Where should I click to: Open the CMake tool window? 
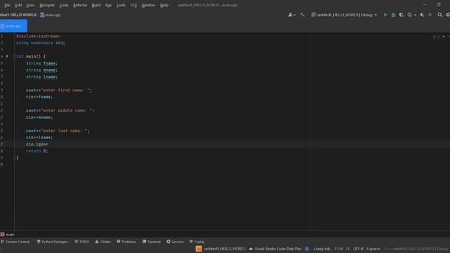(x=103, y=242)
